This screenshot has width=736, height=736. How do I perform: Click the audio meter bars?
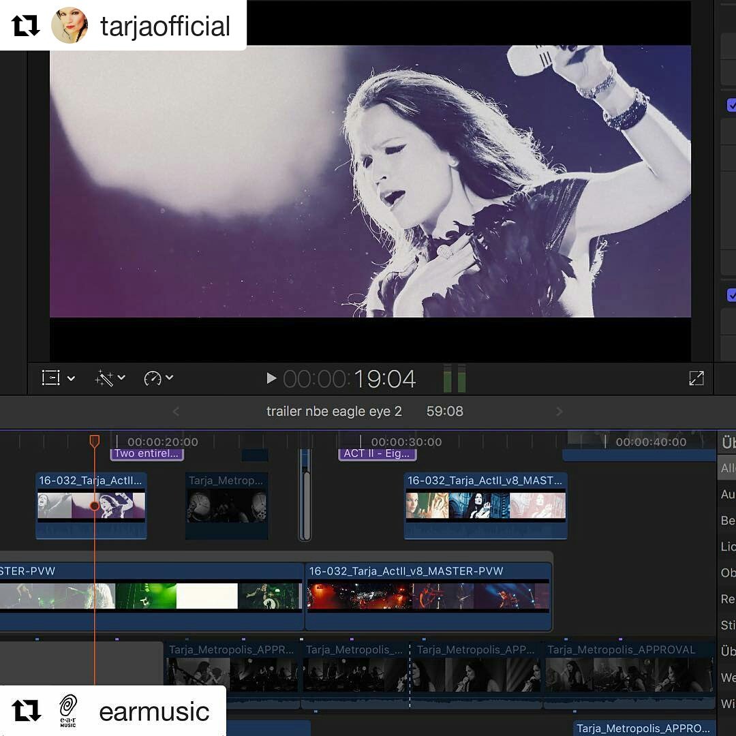[x=455, y=378]
